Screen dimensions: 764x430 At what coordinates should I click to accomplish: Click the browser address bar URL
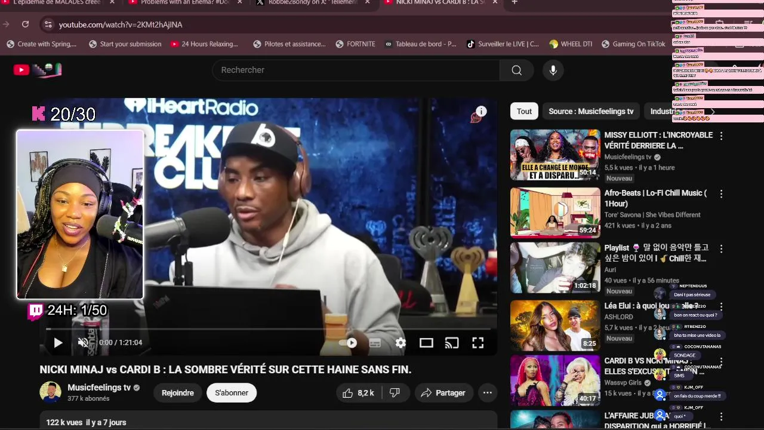pos(121,24)
